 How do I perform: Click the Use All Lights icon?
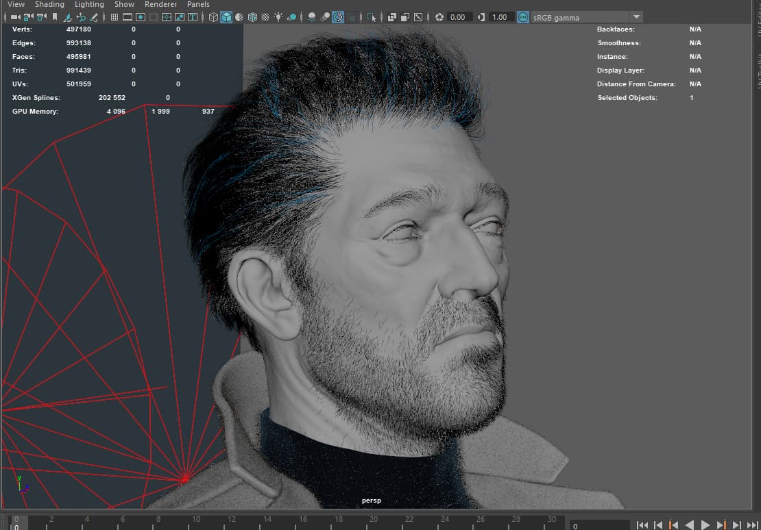tap(278, 17)
